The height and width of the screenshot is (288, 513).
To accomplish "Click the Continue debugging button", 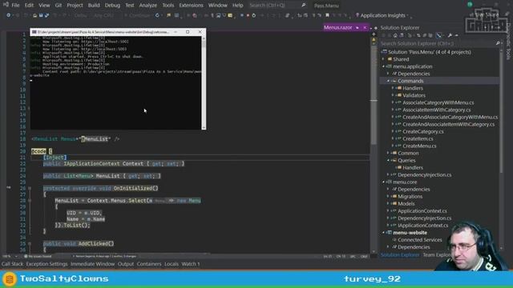I will click(x=137, y=15).
